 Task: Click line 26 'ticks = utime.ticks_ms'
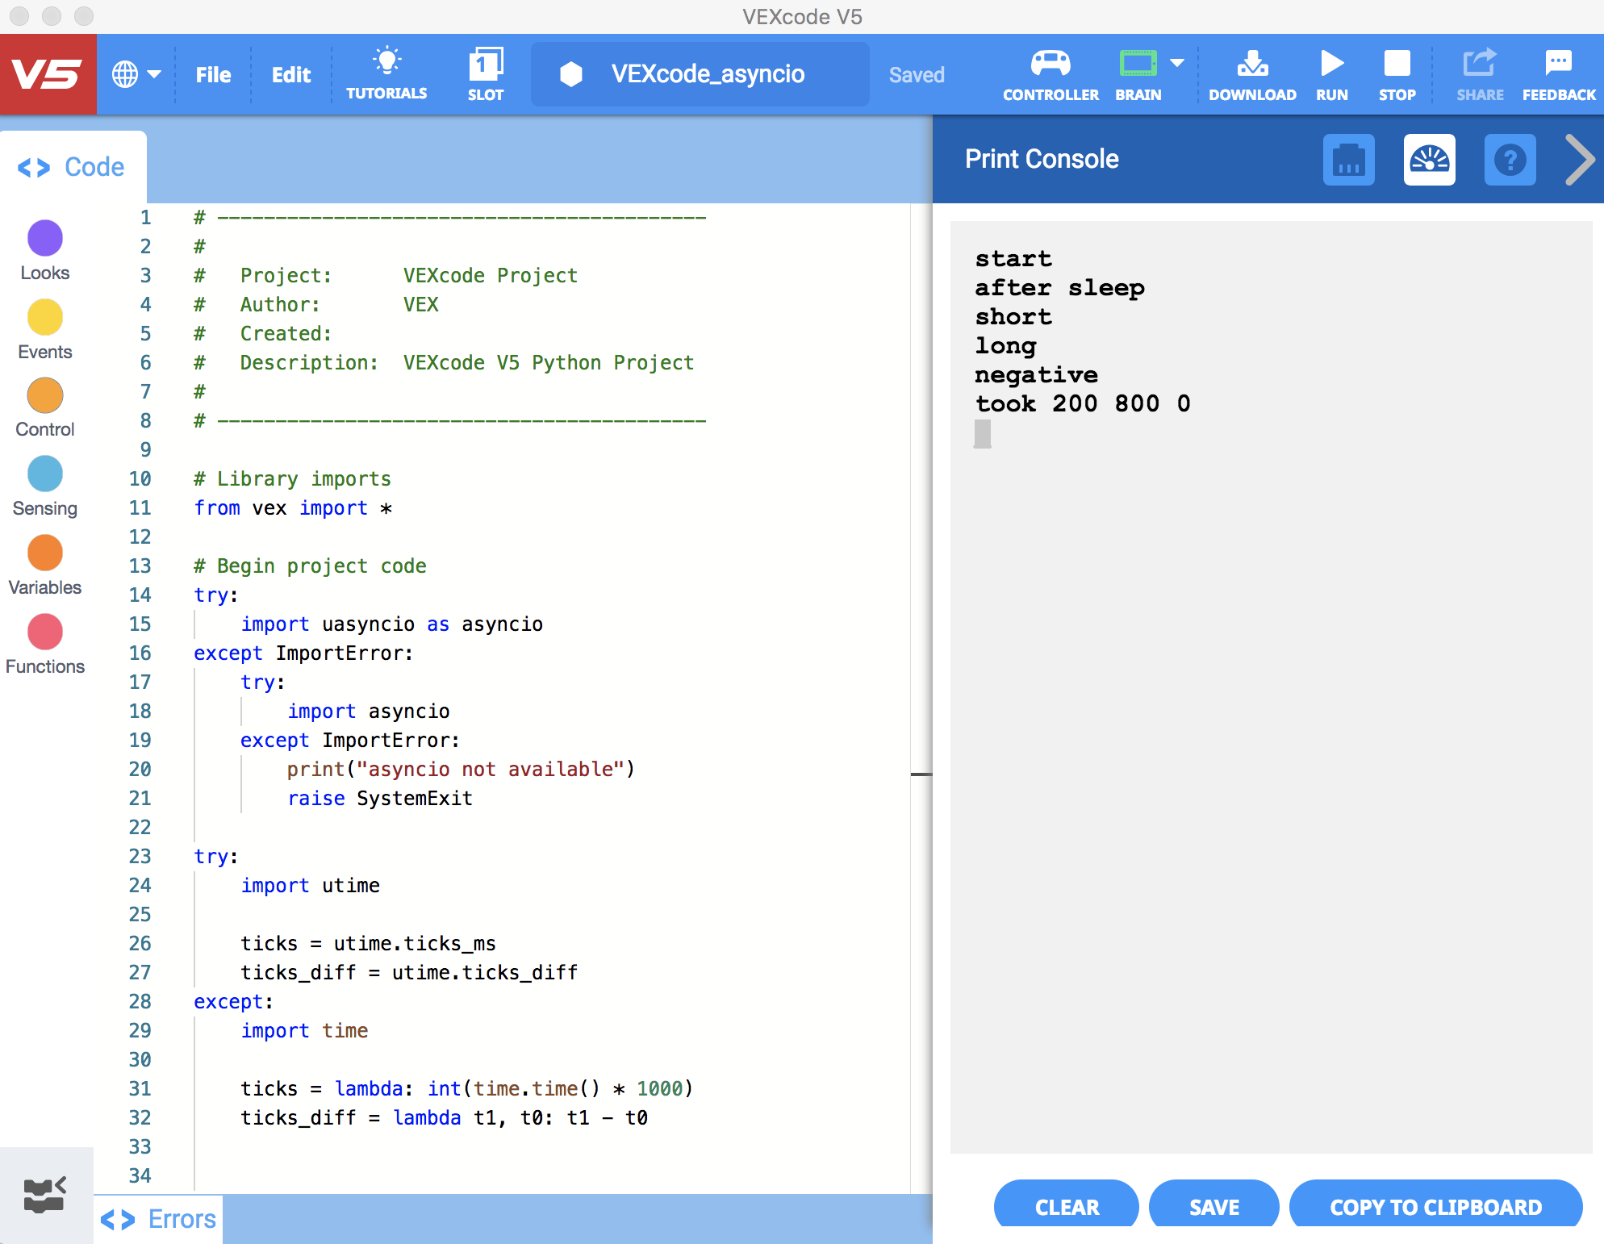368,944
